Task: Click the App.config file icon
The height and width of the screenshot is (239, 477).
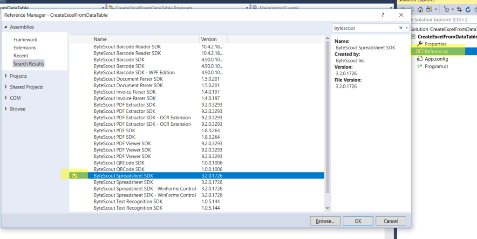Action: [x=420, y=59]
